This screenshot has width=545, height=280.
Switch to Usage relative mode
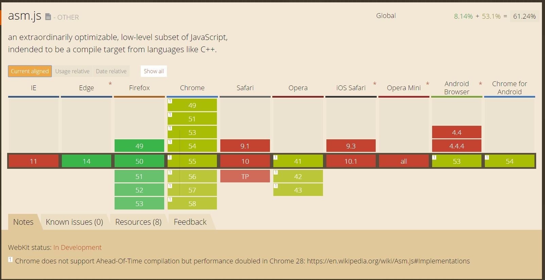coord(72,71)
